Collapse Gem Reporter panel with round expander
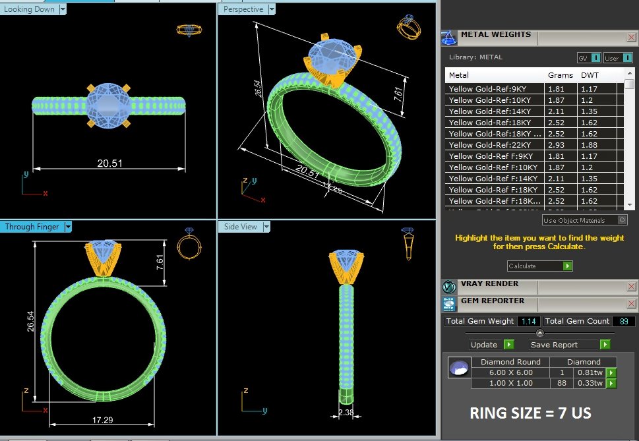Viewport: 639px width, 441px height. [540, 333]
